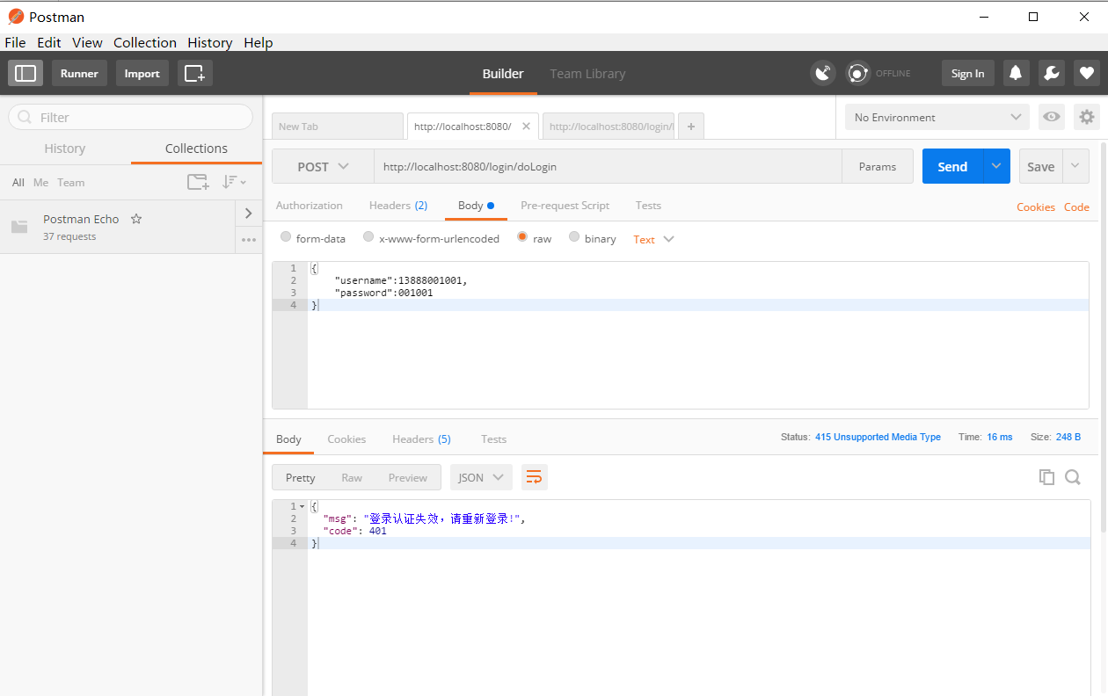
Task: Star the Postman Echo collection
Action: [x=136, y=219]
